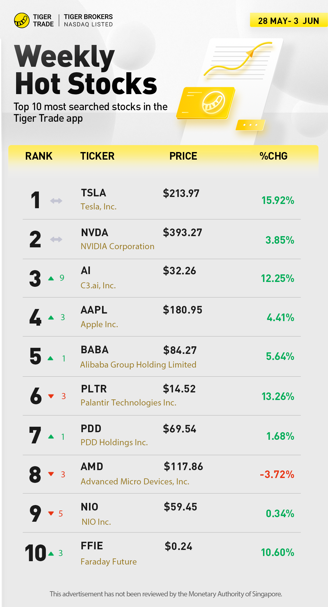Select the %CHG column header
This screenshot has width=328, height=607.
pyautogui.click(x=273, y=156)
